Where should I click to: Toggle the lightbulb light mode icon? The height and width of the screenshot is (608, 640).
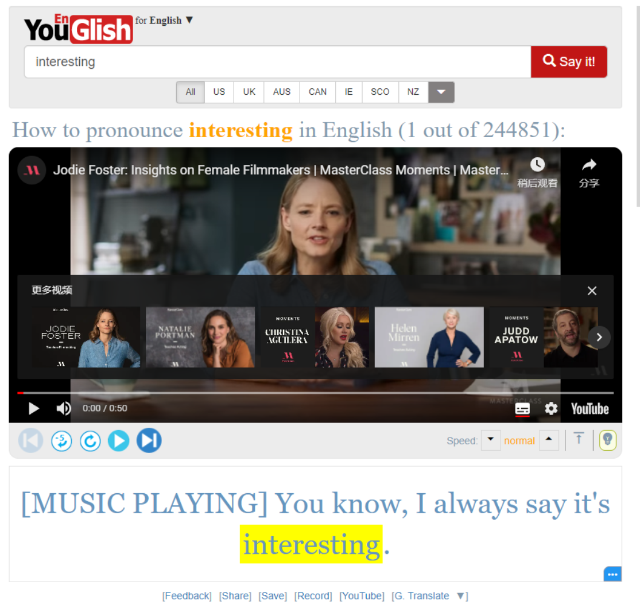pos(608,440)
